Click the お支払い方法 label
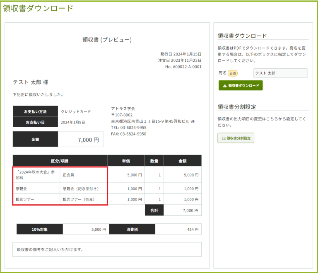Viewport: 318px width, 273px height. [x=35, y=111]
